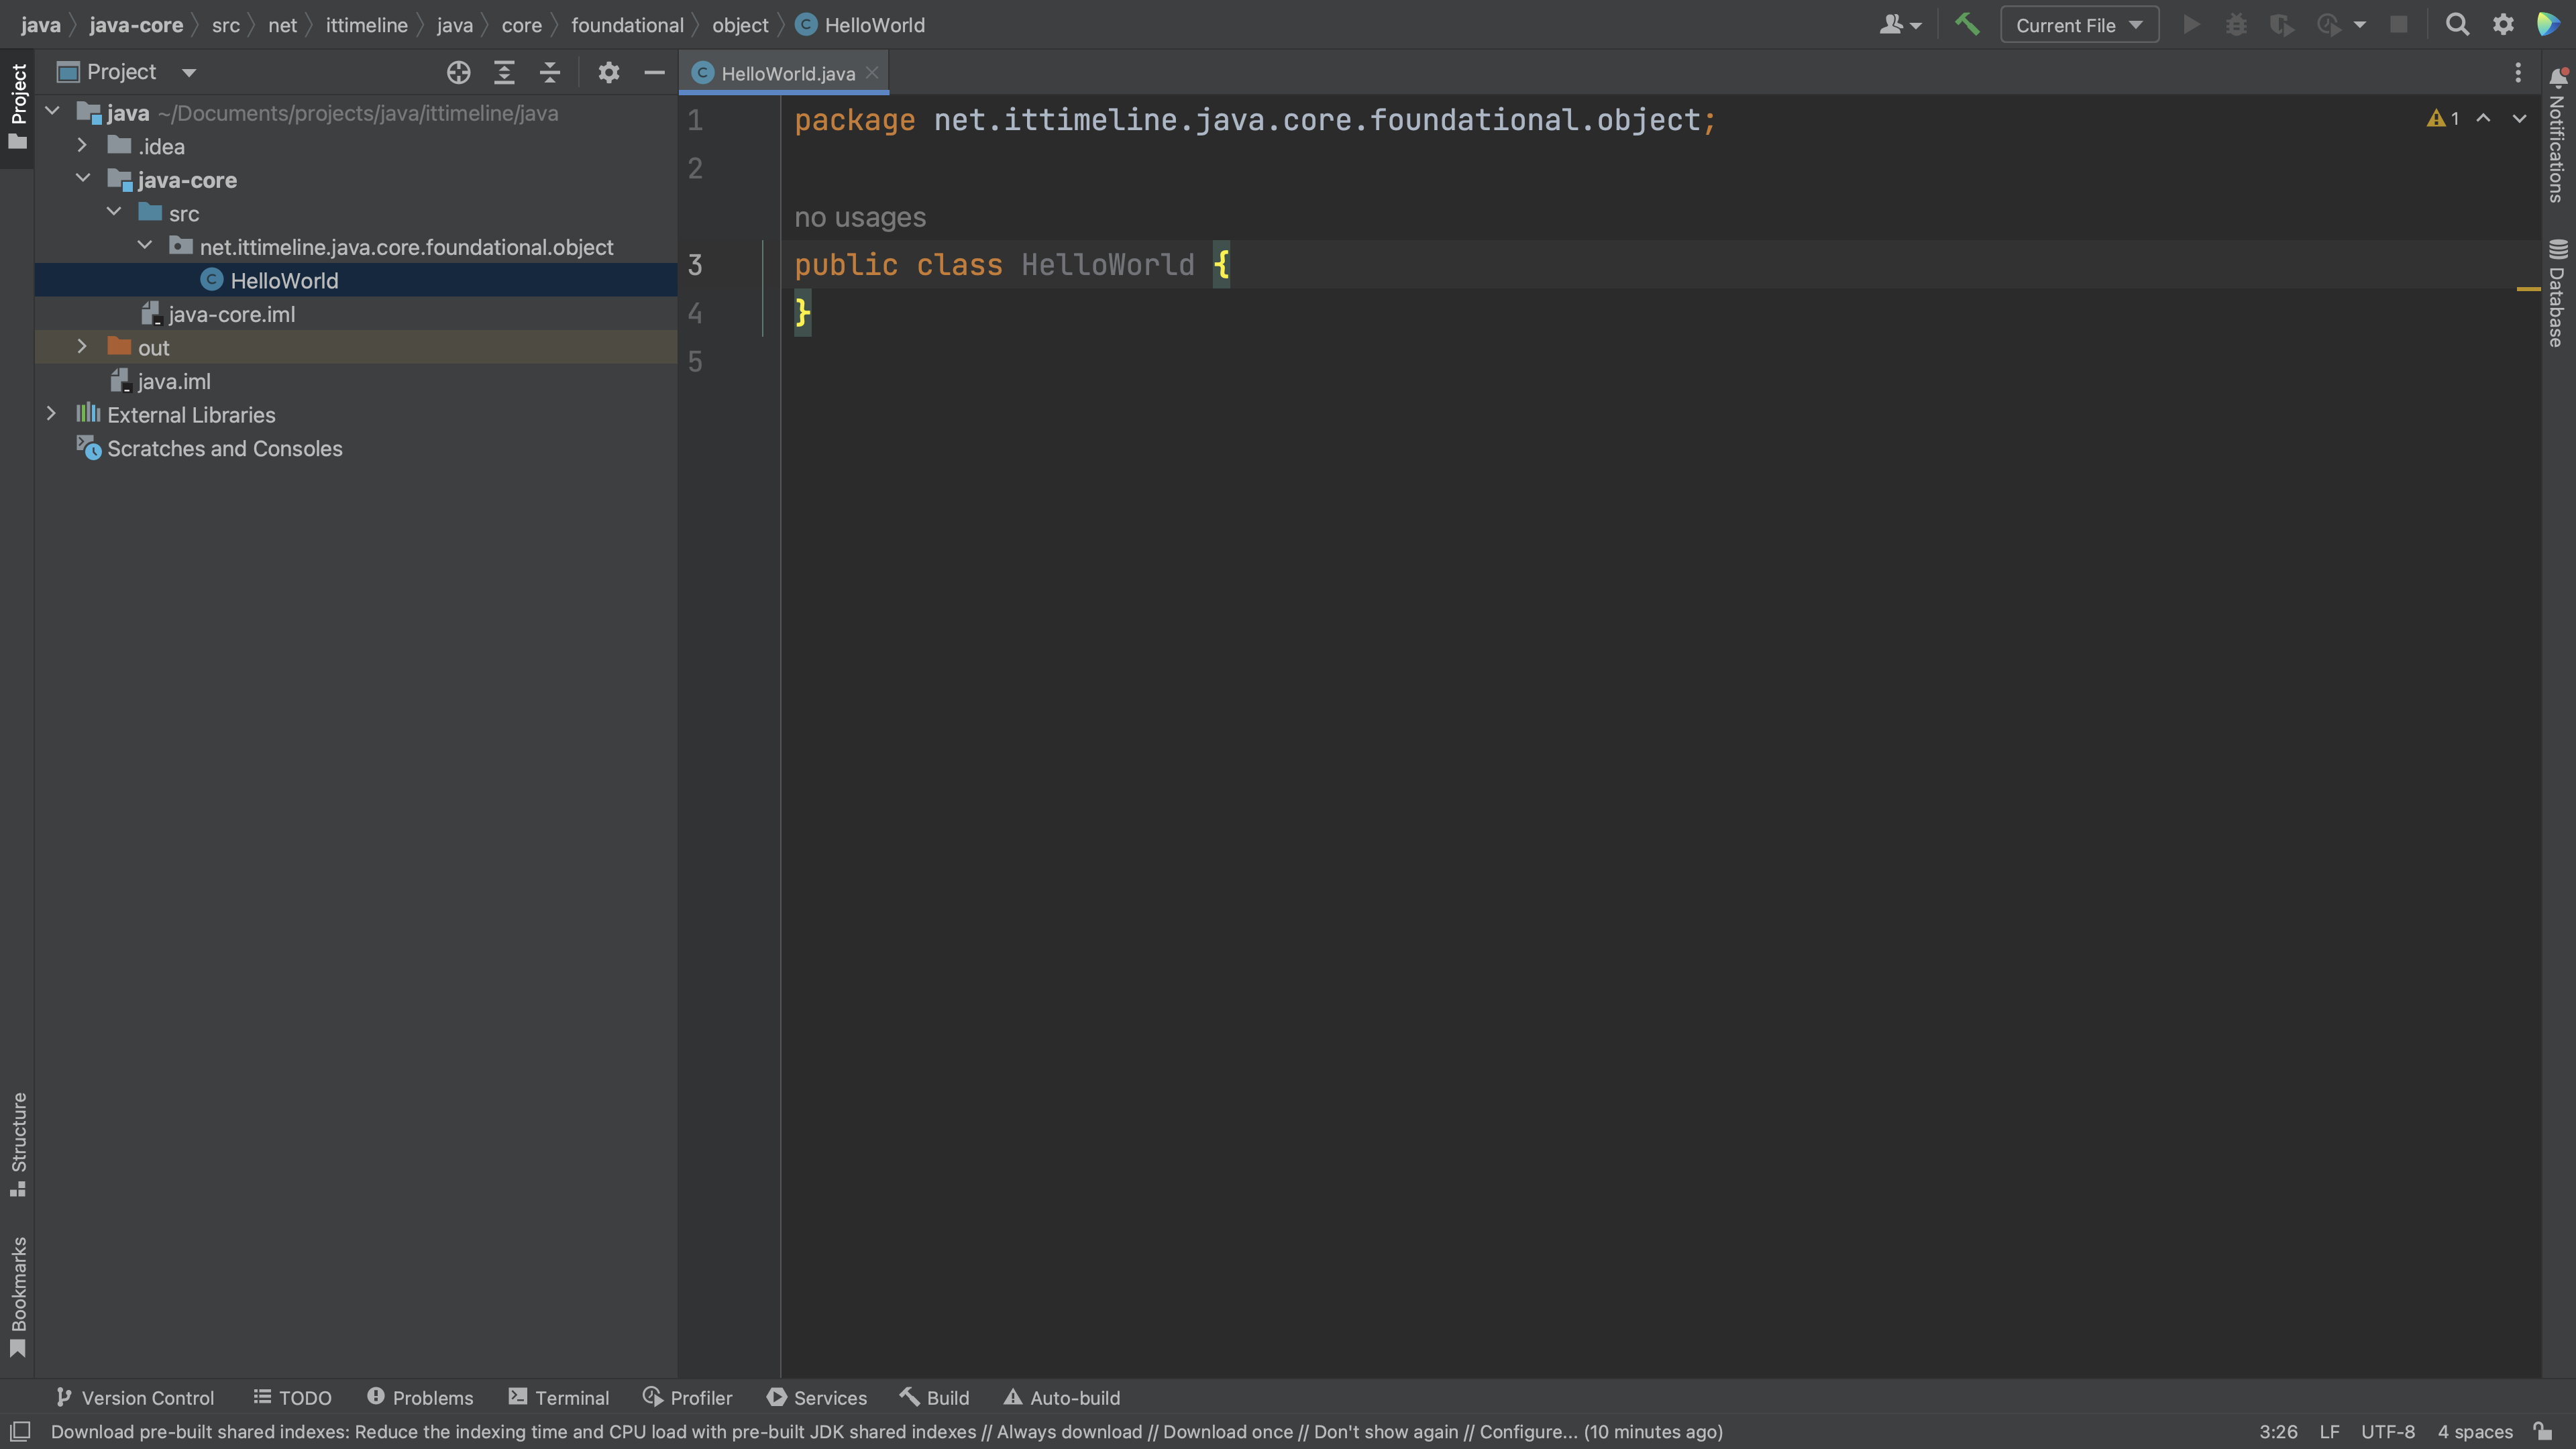2576x1449 pixels.
Task: Open the Structure tool window
Action: [x=18, y=1144]
